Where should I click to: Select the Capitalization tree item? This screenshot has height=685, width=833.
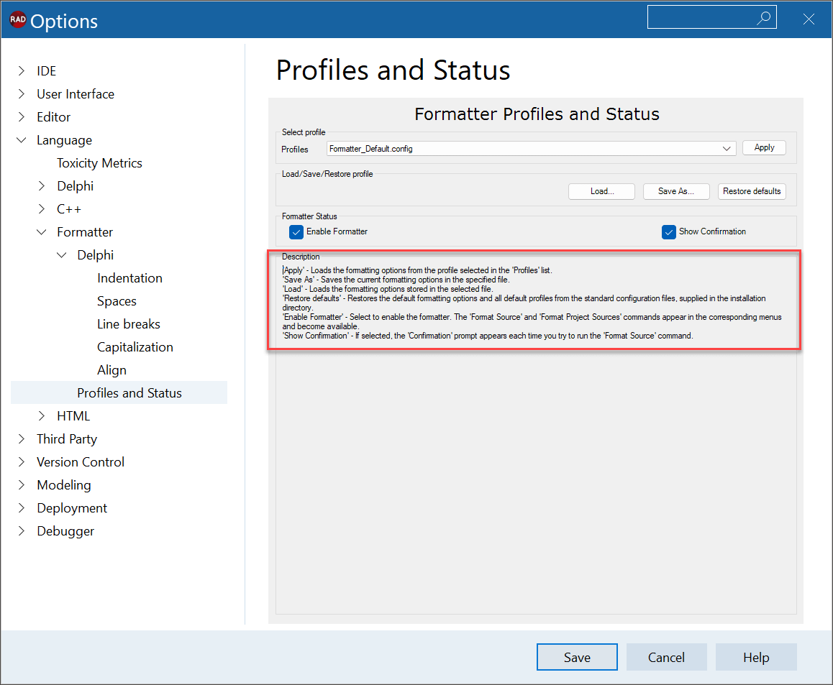135,347
